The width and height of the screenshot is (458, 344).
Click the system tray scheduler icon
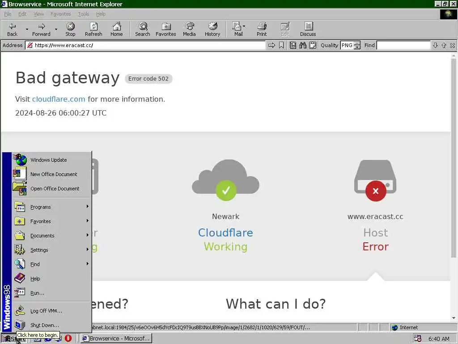pos(418,339)
